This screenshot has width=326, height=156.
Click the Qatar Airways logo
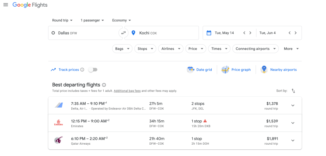pyautogui.click(x=59, y=140)
